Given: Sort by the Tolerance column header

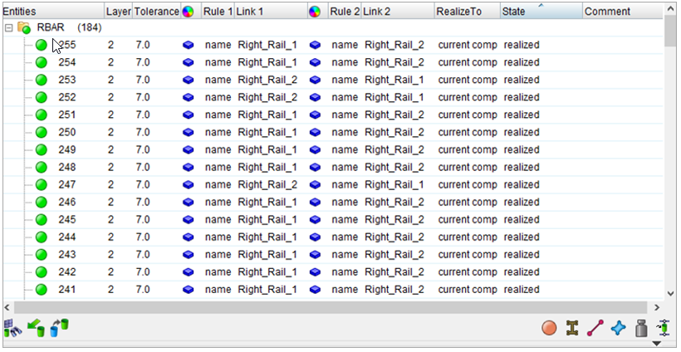Looking at the screenshot, I should (x=156, y=12).
